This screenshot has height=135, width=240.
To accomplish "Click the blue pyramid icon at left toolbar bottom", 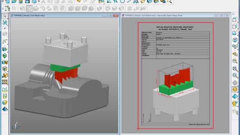I will tap(5, 109).
